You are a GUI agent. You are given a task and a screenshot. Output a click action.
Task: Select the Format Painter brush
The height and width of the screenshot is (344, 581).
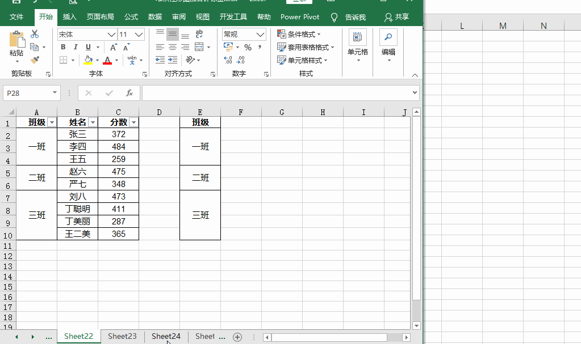(35, 60)
